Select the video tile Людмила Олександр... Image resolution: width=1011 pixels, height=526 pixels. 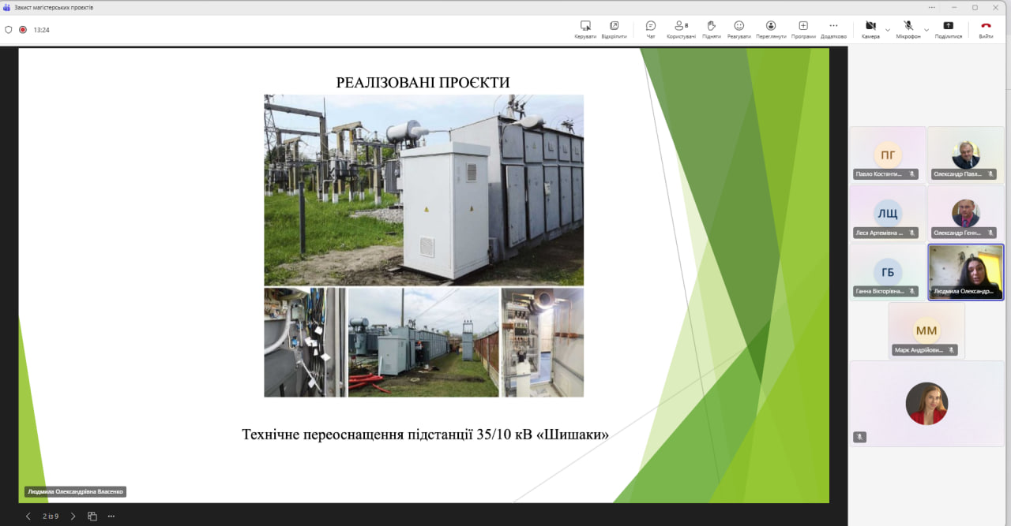[965, 272]
